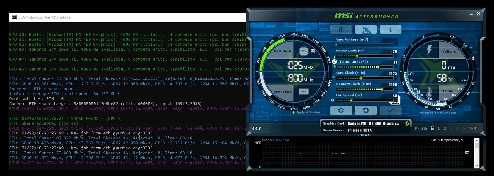Screen dimensions: 494x176
Task: Adjust the Fan Speed slider
Action: pyautogui.click(x=364, y=100)
